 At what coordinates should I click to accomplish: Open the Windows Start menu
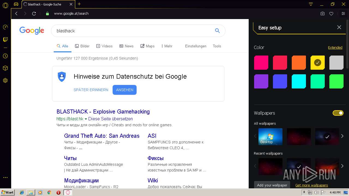8,192
